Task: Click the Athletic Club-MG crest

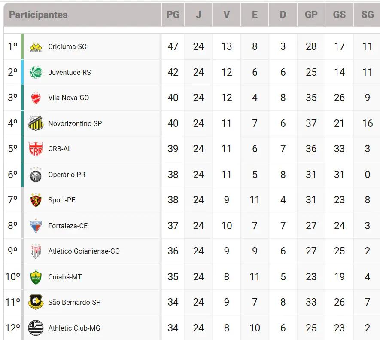Action: click(x=36, y=328)
